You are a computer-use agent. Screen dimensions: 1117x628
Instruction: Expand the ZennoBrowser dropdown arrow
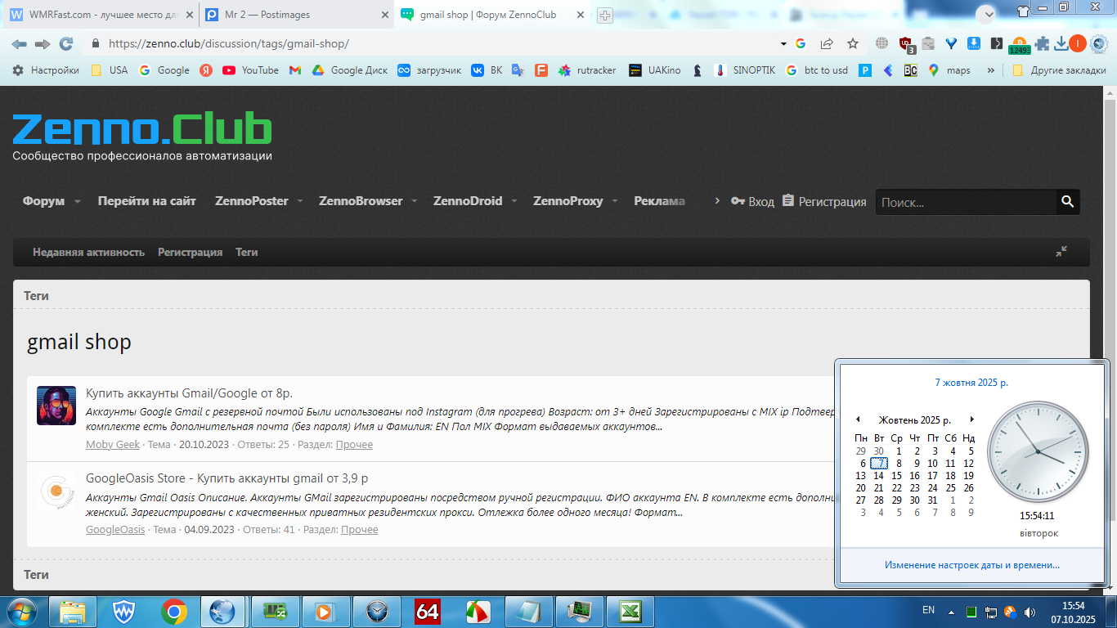pos(415,201)
